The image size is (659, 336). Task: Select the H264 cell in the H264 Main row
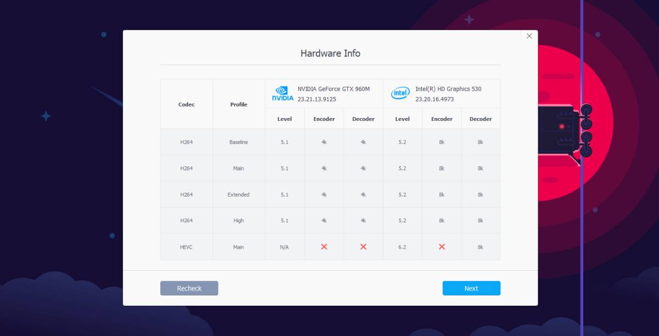pyautogui.click(x=187, y=169)
